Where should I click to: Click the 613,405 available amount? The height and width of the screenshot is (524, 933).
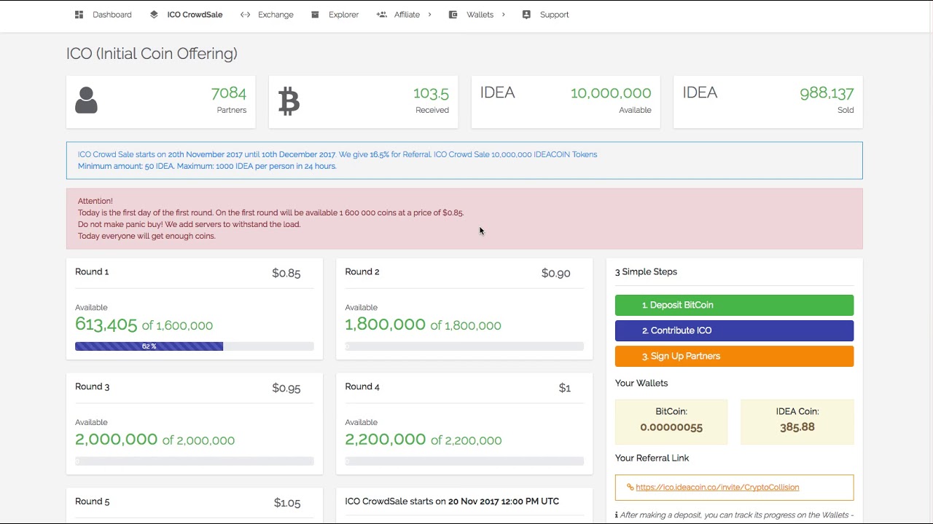point(106,325)
